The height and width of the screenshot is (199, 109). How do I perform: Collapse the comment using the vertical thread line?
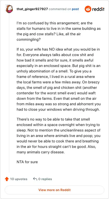[9, 93]
